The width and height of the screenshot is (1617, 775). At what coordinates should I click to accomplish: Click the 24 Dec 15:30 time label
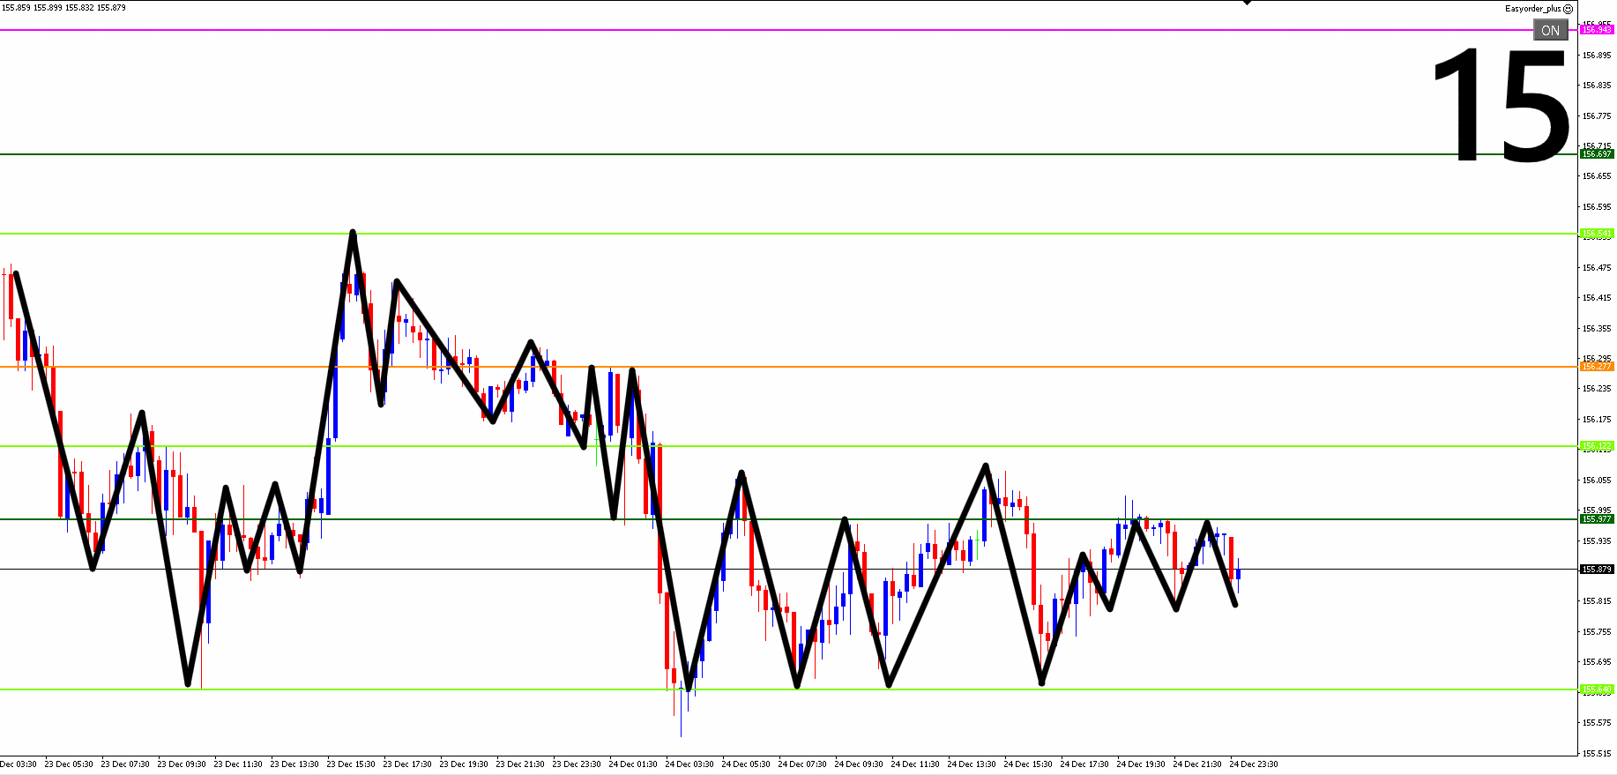1028,764
